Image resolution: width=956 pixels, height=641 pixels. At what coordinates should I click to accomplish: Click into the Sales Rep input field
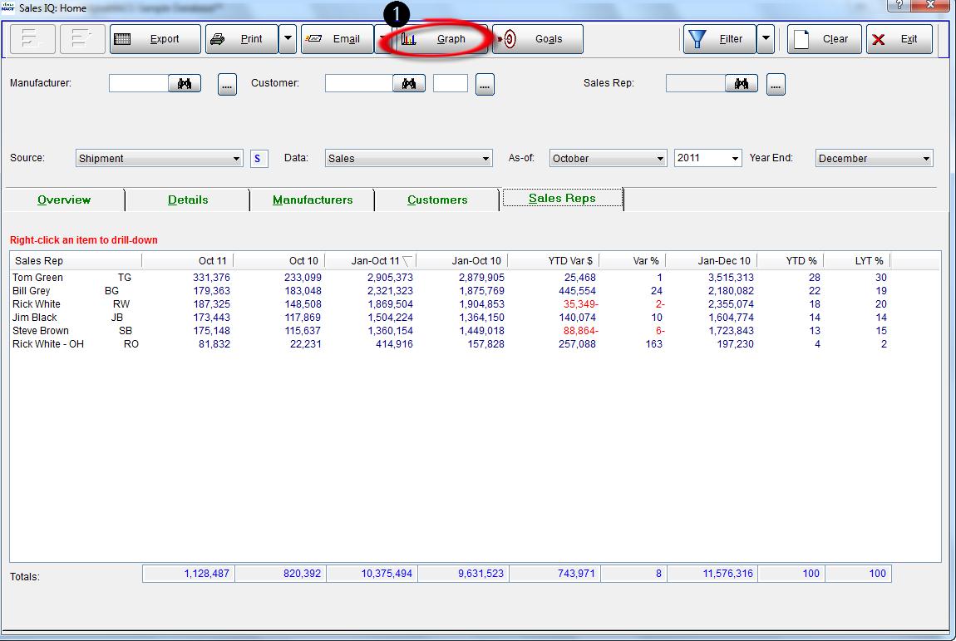(x=696, y=84)
